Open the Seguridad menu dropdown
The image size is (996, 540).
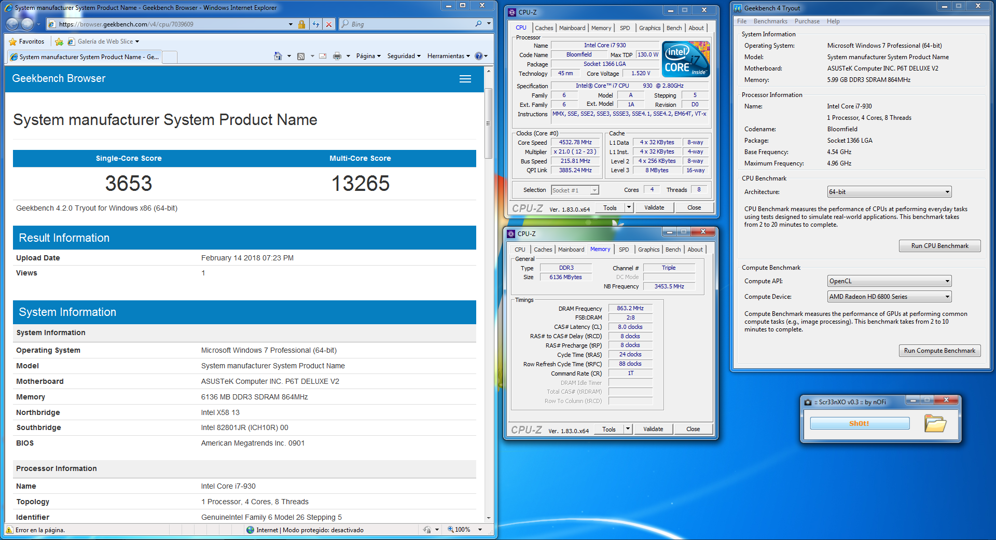[x=404, y=56]
